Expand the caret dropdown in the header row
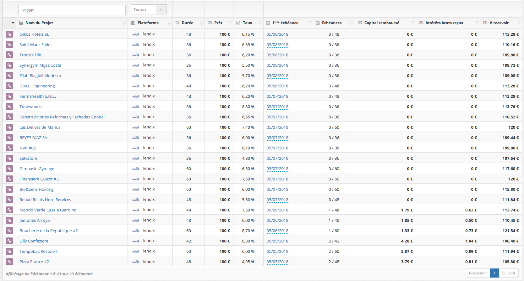 (x=13, y=23)
